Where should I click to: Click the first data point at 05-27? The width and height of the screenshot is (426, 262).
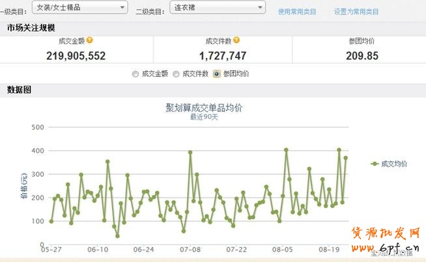(51, 221)
